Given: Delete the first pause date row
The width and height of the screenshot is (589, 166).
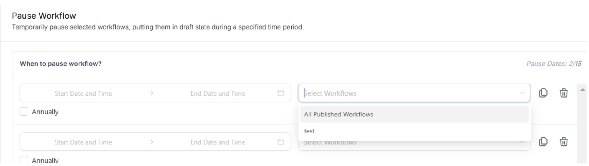Looking at the screenshot, I should [564, 93].
